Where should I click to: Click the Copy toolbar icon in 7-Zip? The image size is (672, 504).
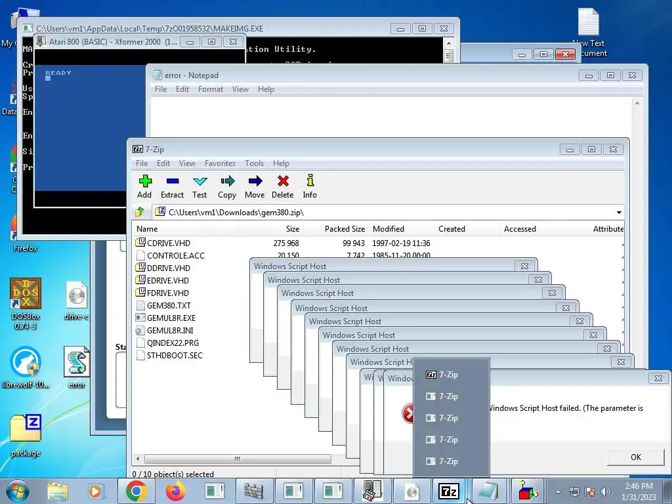pyautogui.click(x=227, y=186)
